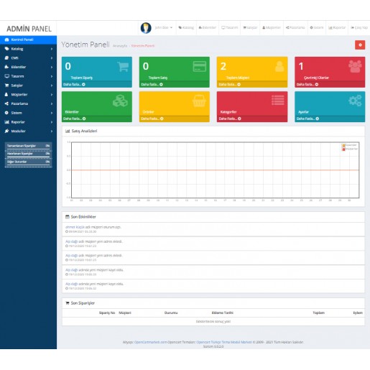Click the Siparişler legend swatch in chart
The width and height of the screenshot is (370, 370).
pos(343,146)
